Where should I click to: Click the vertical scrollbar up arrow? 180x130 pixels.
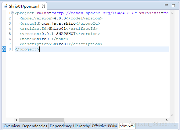172,13
